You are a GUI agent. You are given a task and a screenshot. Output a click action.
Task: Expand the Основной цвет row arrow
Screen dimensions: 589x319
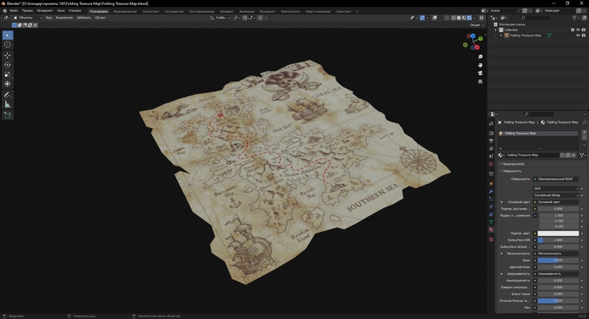pos(502,202)
